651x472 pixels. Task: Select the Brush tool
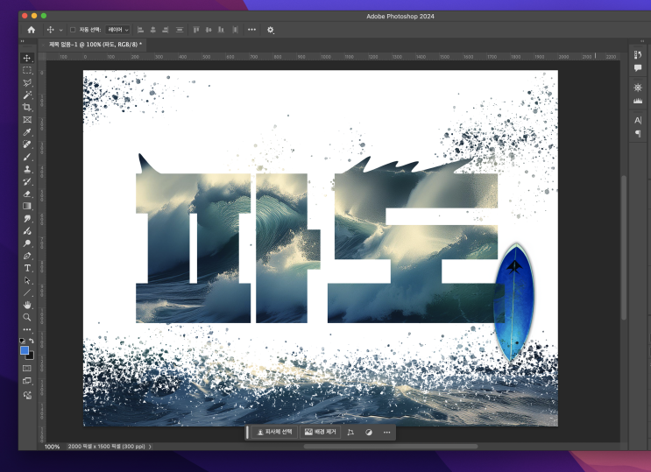click(x=27, y=157)
